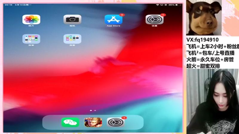Click the 飞机²=包车/上号直播 line
Viewport: 239px width, 134px height.
[x=210, y=53]
